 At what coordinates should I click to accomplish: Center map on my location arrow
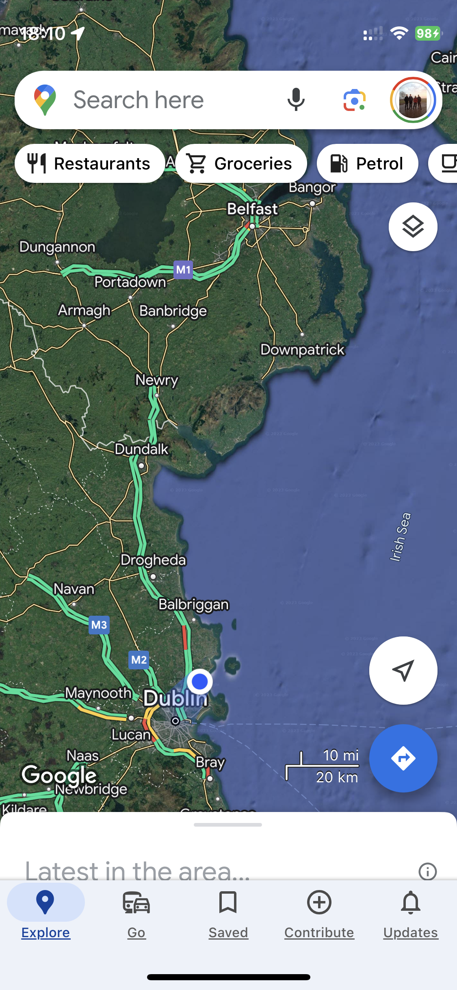pos(403,670)
